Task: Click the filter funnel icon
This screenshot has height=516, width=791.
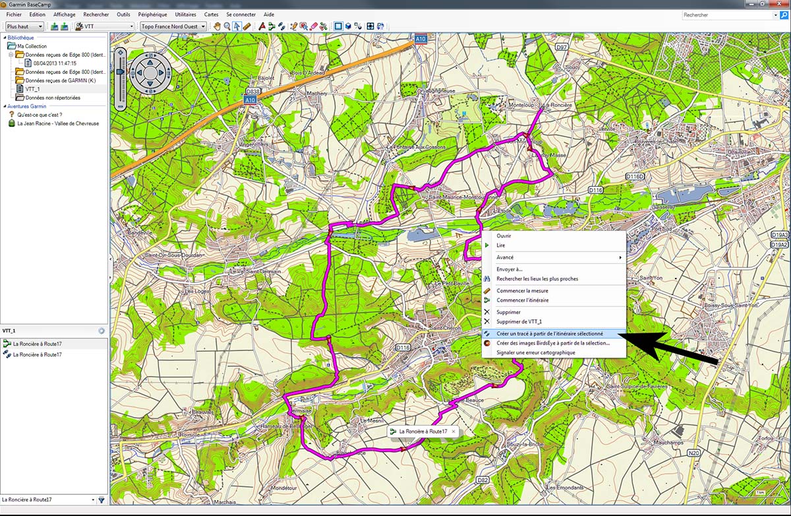Action: click(x=102, y=500)
